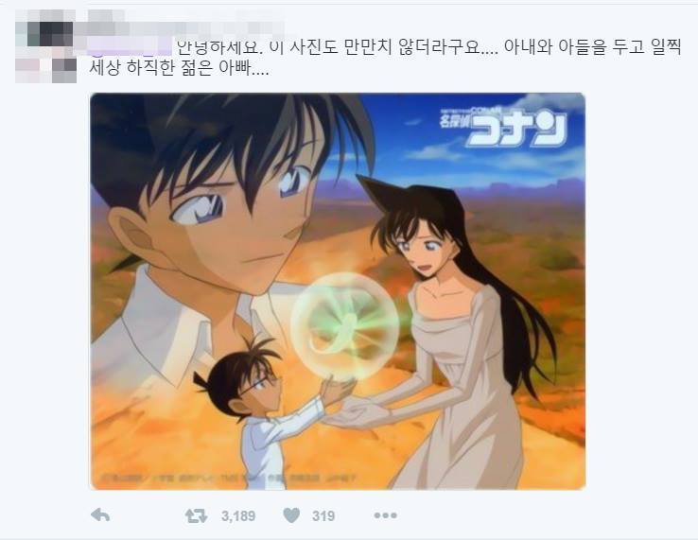Screen dimensions: 698x540
Task: Click the purple blurred mention handle
Action: pos(129,46)
